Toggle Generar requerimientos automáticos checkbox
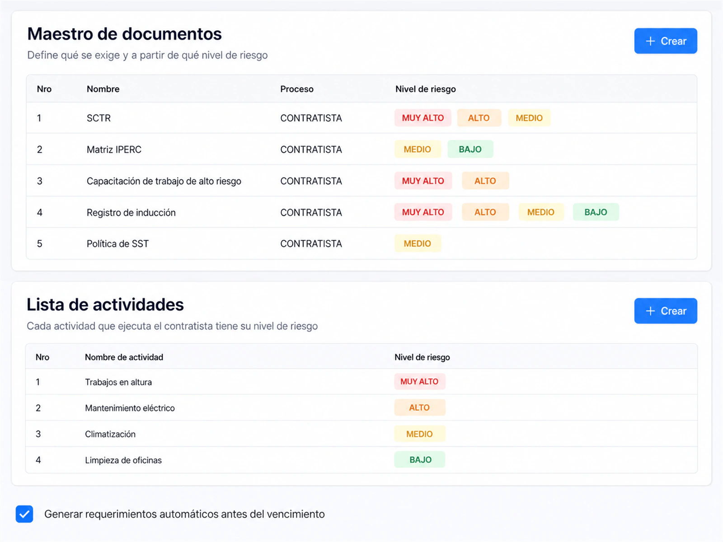 24,514
